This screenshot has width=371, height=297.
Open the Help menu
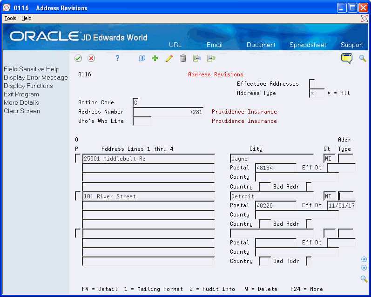click(x=26, y=18)
